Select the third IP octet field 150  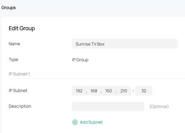tap(108, 91)
